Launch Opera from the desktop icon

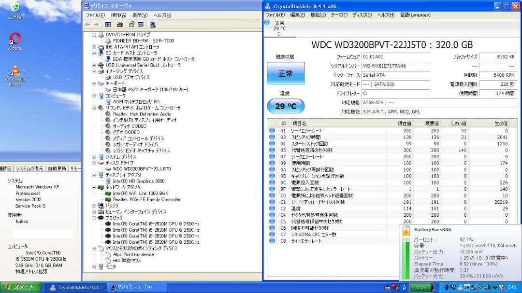tap(14, 36)
